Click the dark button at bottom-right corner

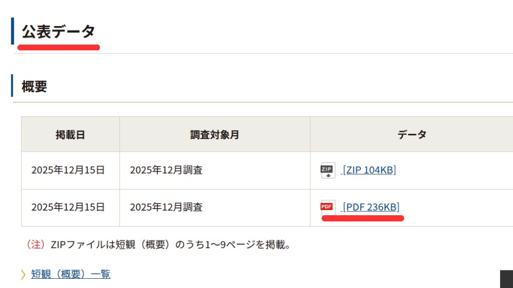(x=506, y=279)
